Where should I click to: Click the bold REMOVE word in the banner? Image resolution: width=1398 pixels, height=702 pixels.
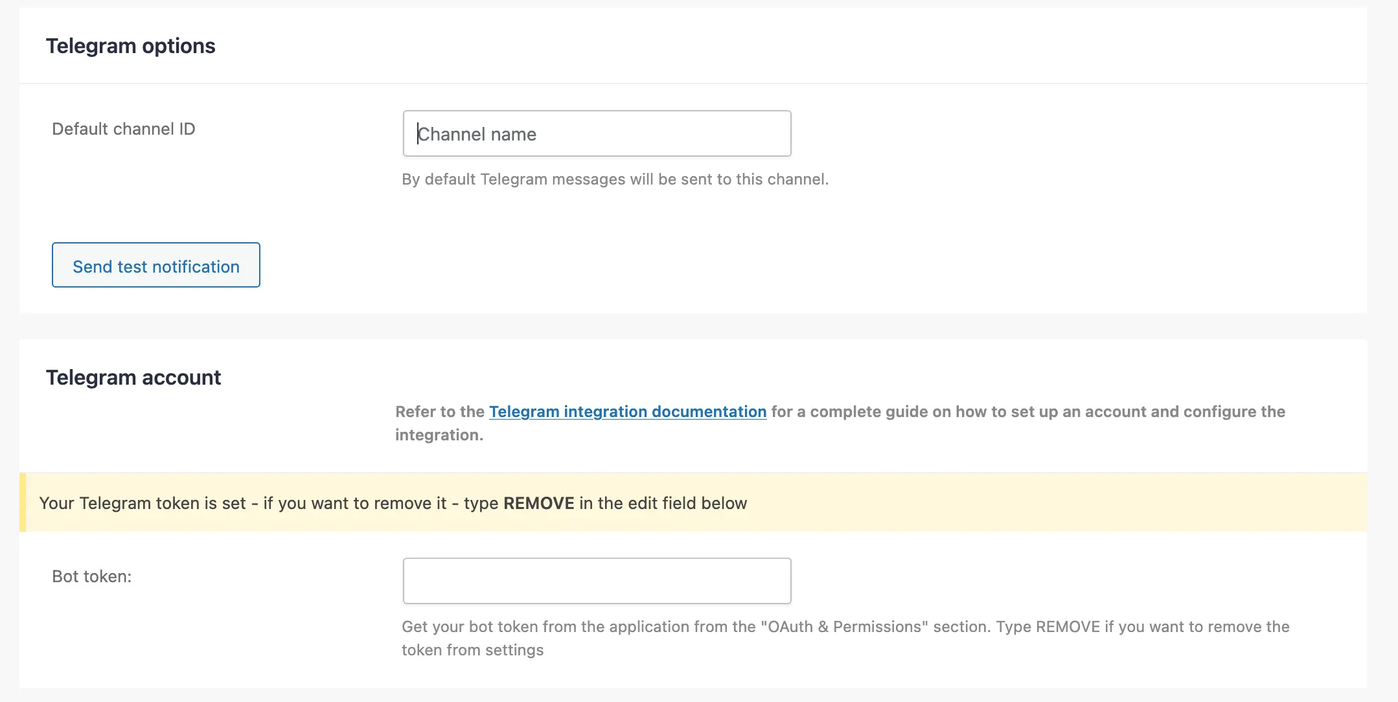540,503
